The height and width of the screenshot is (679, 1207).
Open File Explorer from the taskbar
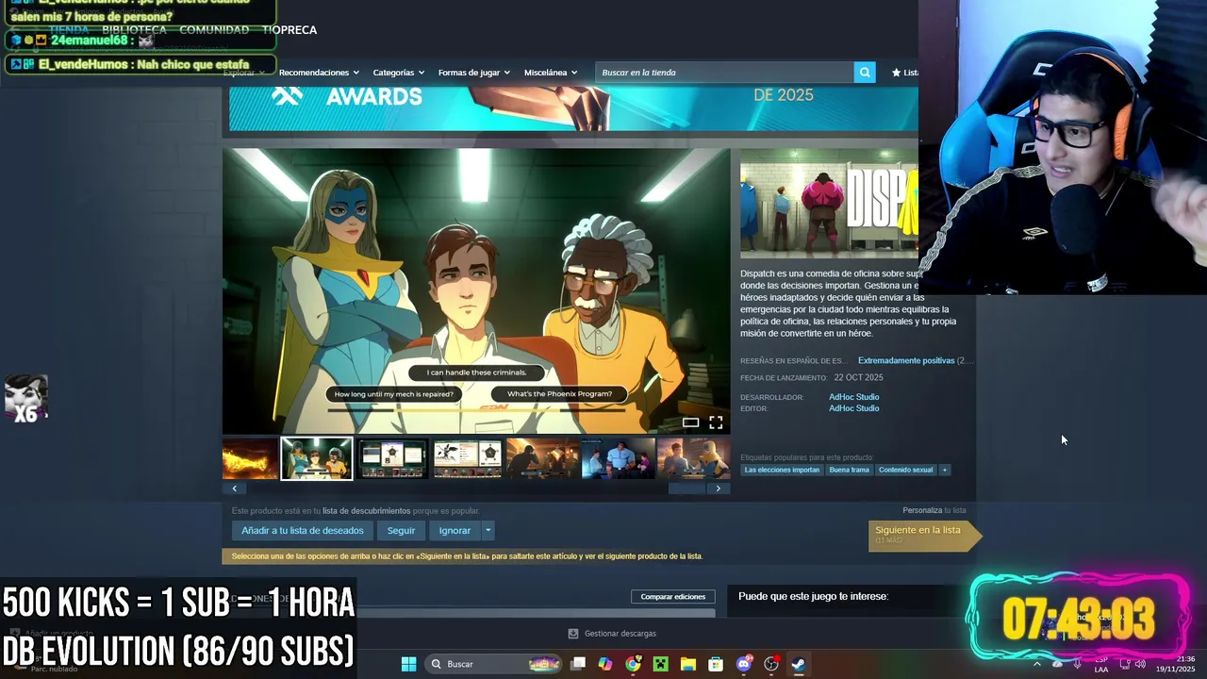pos(688,664)
